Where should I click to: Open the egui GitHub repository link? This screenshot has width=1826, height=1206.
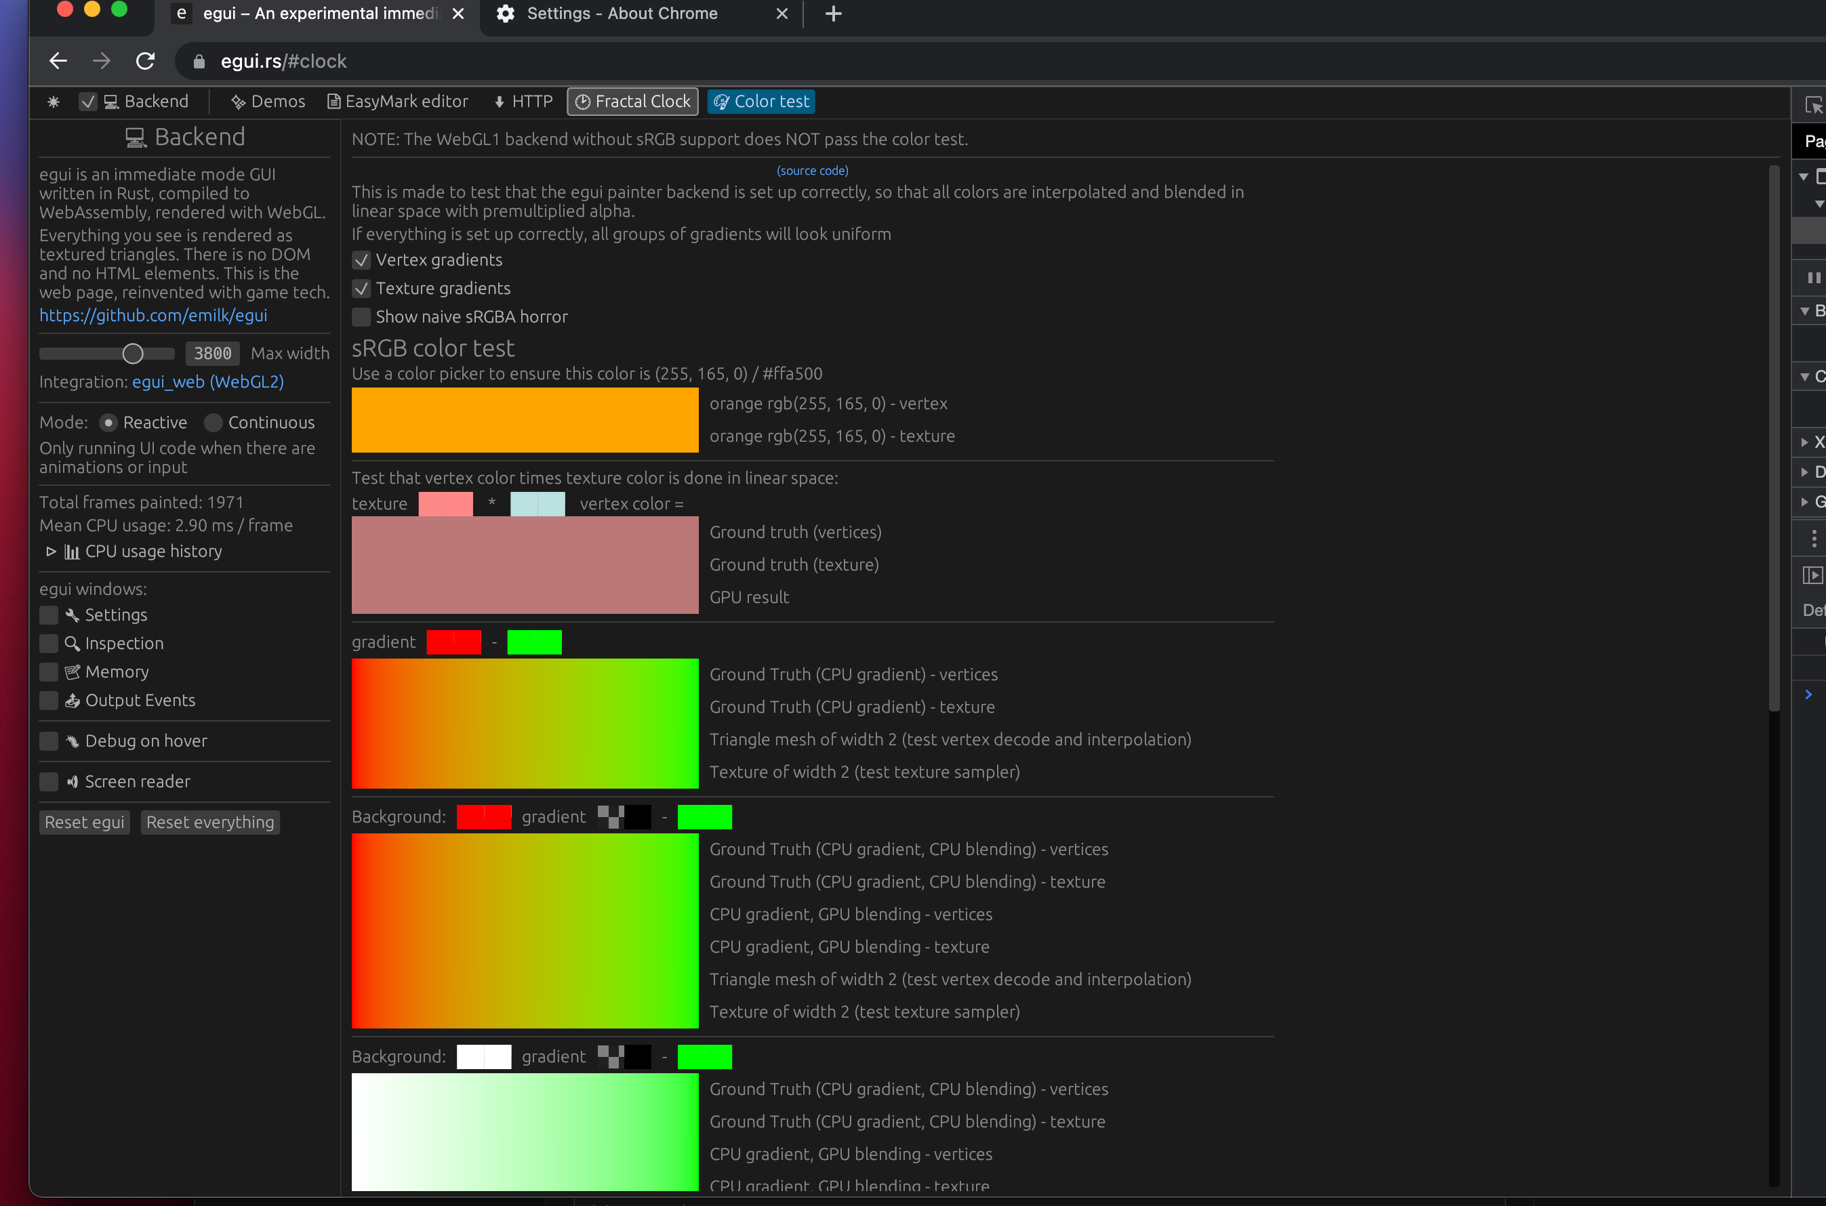pos(153,315)
